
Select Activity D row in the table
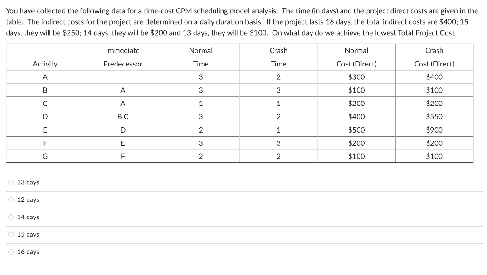click(44, 116)
